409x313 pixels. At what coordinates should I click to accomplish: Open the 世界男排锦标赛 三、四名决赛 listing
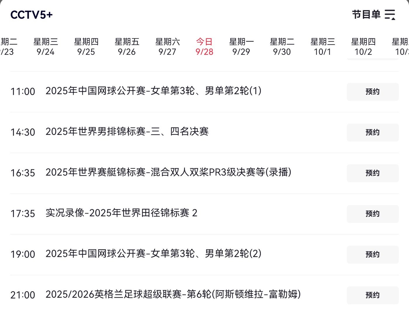[127, 132]
